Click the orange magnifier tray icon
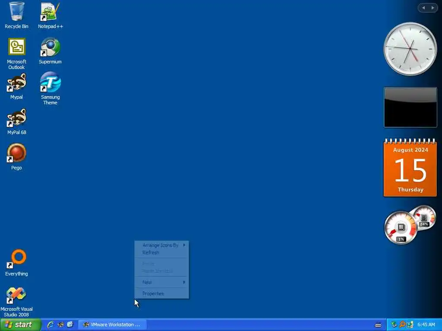Viewport: 442px width, 331px height. (x=402, y=325)
